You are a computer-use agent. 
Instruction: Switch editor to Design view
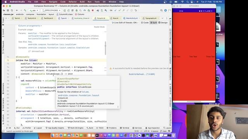163,23
